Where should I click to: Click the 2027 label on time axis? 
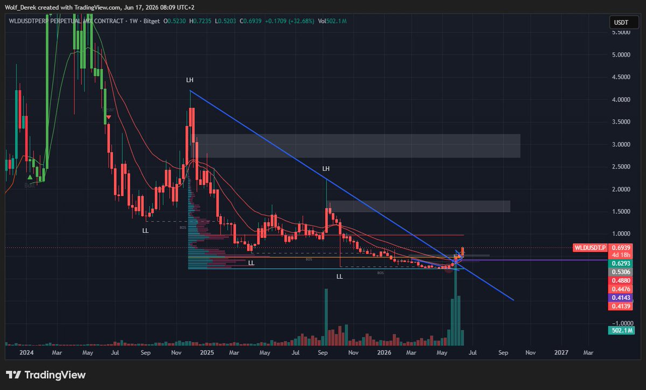(561, 353)
